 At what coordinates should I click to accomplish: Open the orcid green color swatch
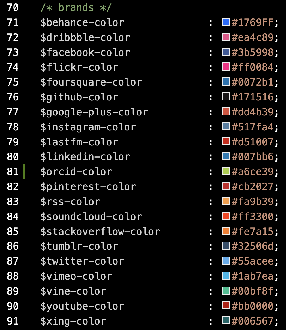pyautogui.click(x=226, y=171)
